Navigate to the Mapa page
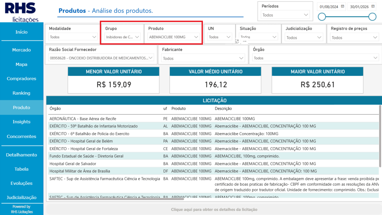Viewport: 382px width, 215px height. click(x=22, y=64)
